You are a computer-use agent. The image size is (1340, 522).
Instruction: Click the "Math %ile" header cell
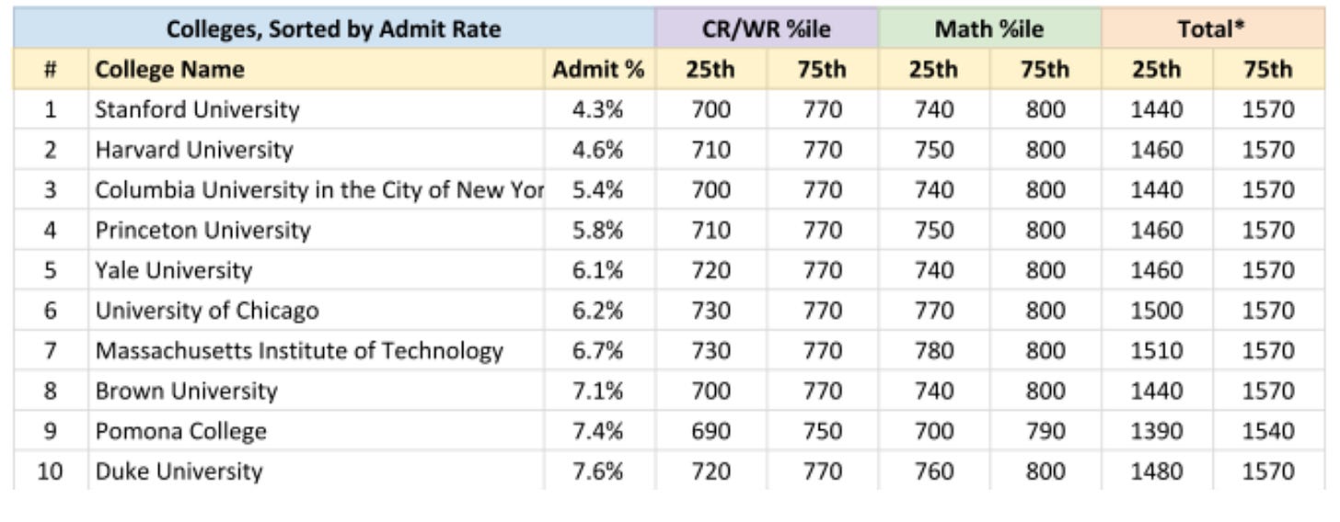(x=989, y=29)
